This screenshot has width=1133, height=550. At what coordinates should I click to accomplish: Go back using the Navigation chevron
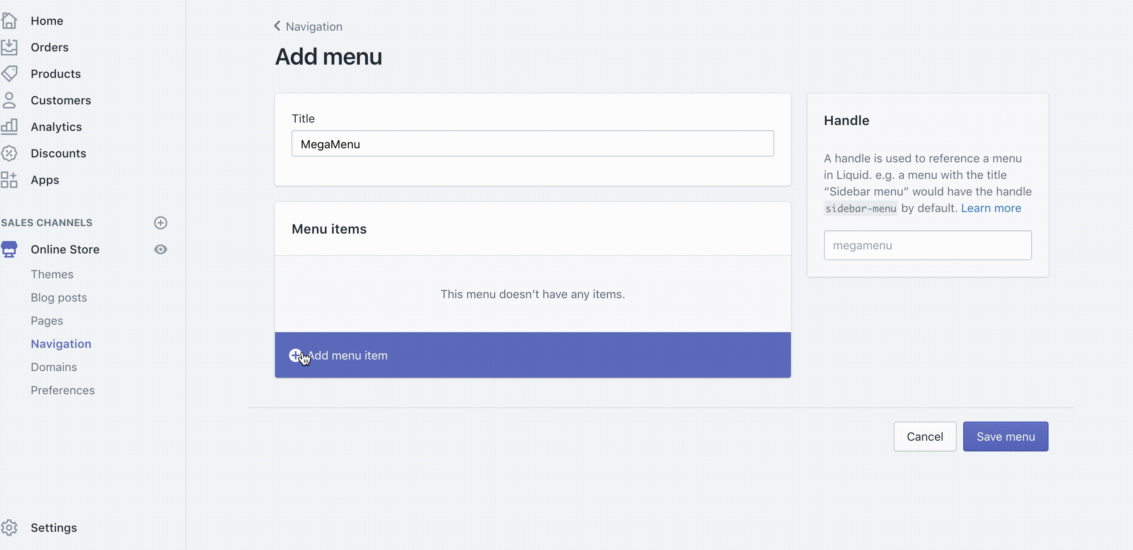pos(277,27)
